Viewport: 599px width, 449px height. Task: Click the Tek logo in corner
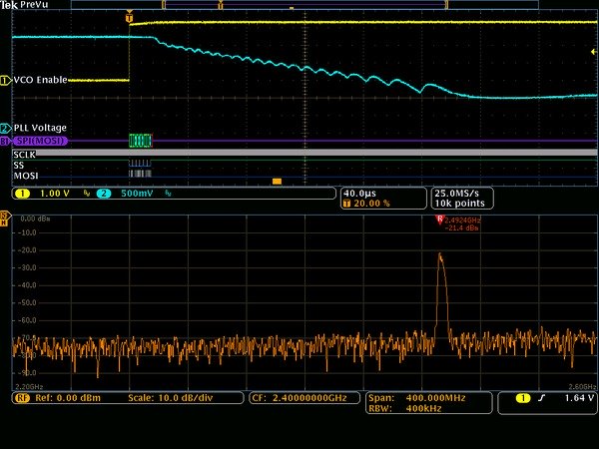click(x=10, y=6)
